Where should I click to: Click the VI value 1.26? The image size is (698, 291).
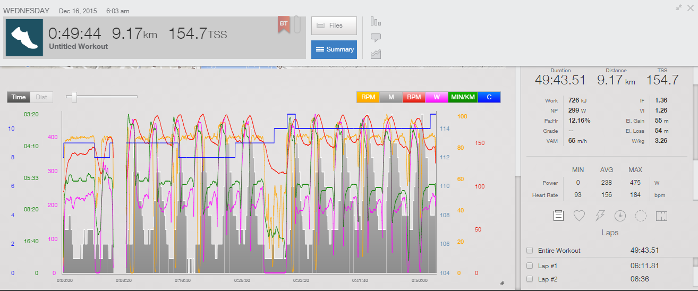(x=661, y=110)
